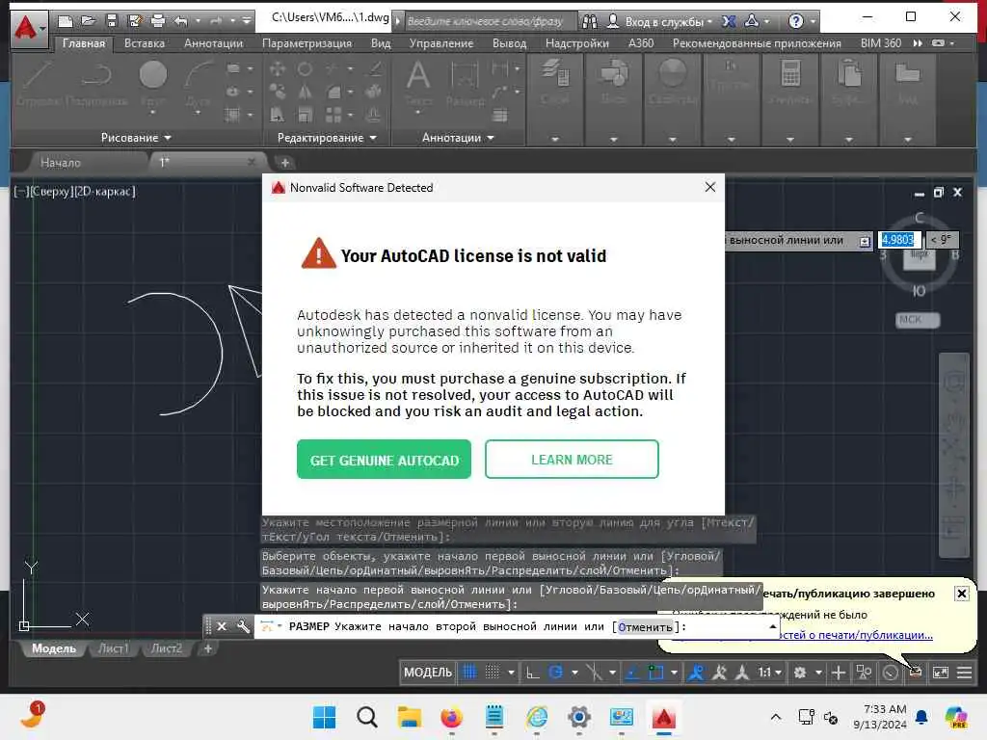The width and height of the screenshot is (987, 740).
Task: Toggle 2D object snap in status bar
Action: (x=655, y=673)
